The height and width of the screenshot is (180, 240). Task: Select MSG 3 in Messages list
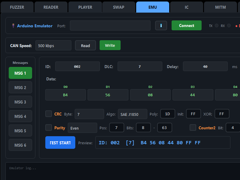click(20, 102)
